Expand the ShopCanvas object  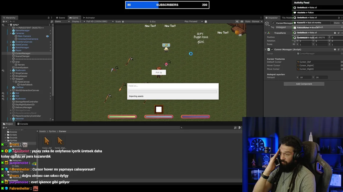[11, 73]
